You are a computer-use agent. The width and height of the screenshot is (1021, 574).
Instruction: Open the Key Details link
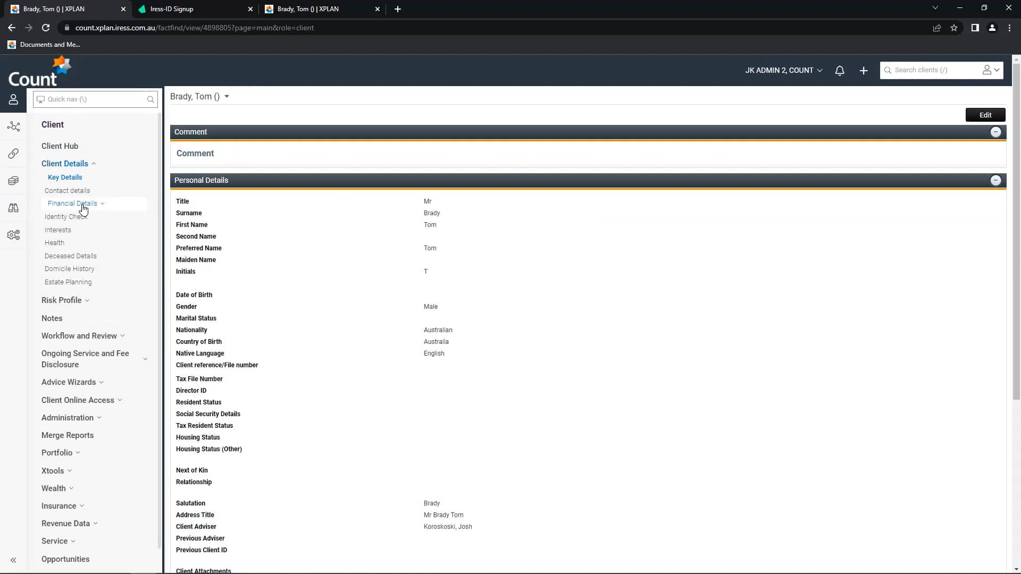(65, 178)
